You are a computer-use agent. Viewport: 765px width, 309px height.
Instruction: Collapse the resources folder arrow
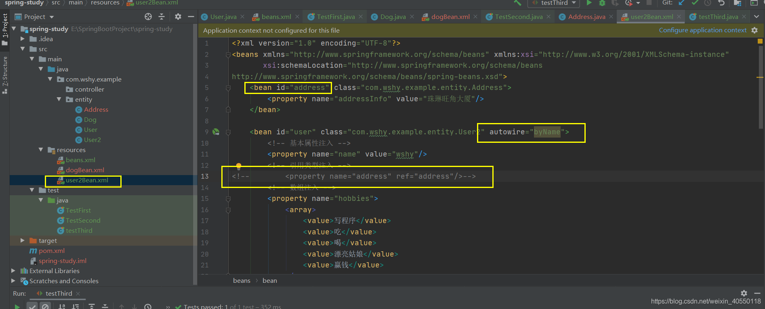41,150
